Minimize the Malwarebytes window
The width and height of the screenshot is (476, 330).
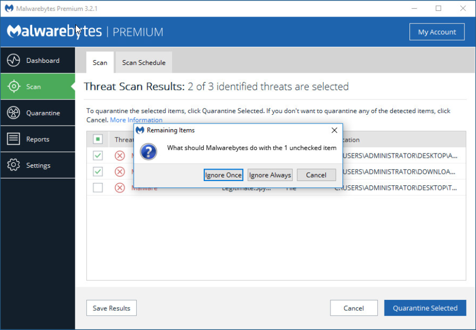click(414, 8)
